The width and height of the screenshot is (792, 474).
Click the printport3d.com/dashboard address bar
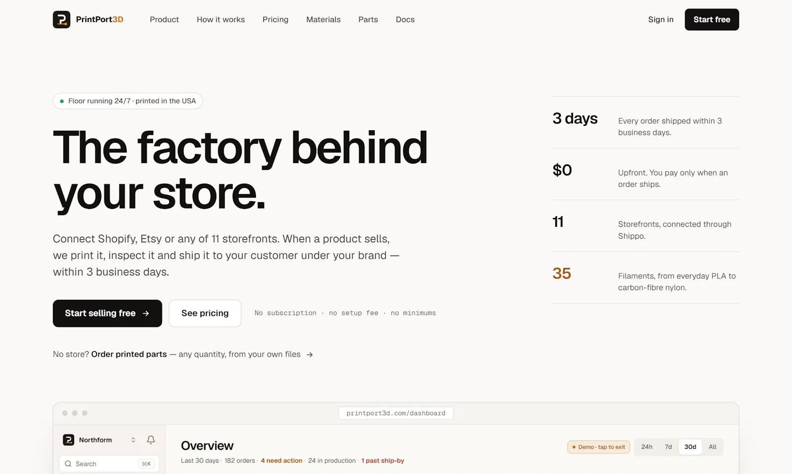coord(396,413)
